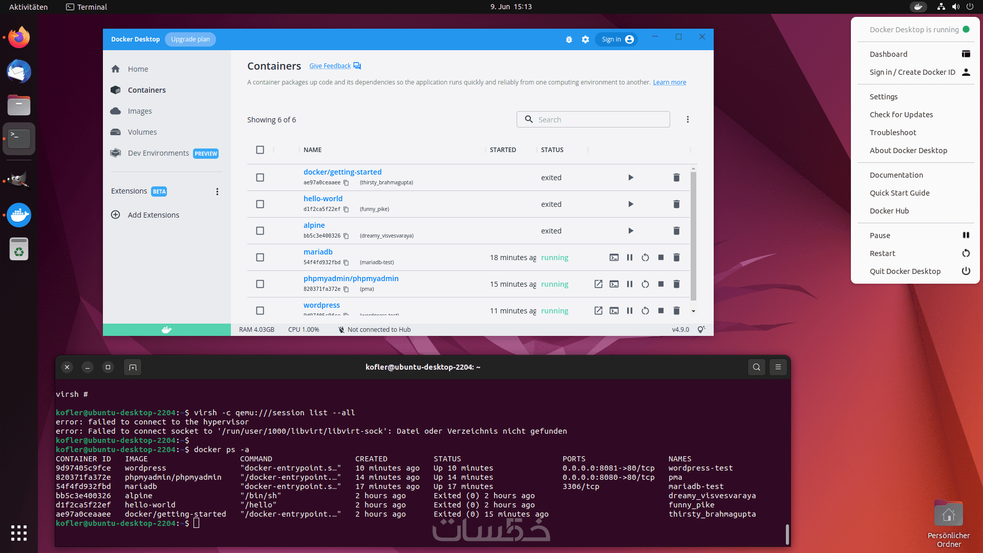983x553 pixels.
Task: Go to Images in sidebar
Action: (x=139, y=111)
